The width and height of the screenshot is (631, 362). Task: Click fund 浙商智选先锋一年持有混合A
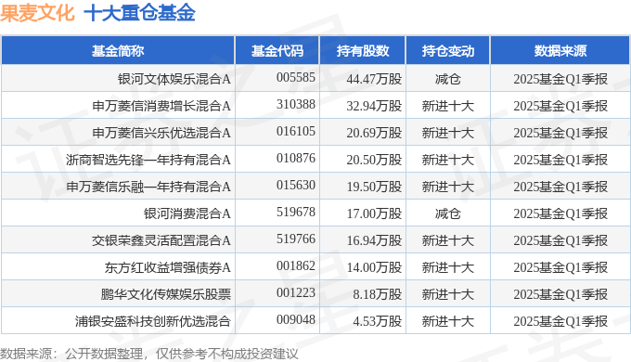148,160
